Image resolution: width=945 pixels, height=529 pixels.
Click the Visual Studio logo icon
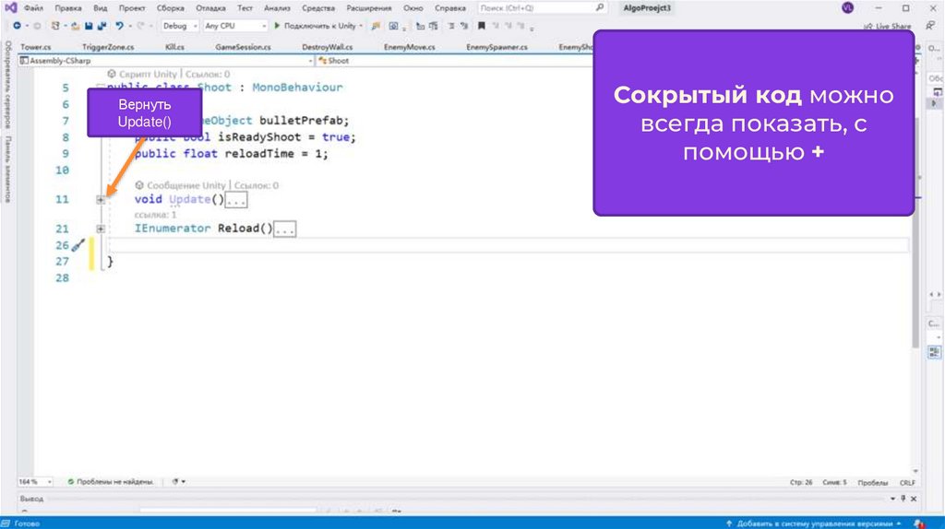pyautogui.click(x=10, y=7)
